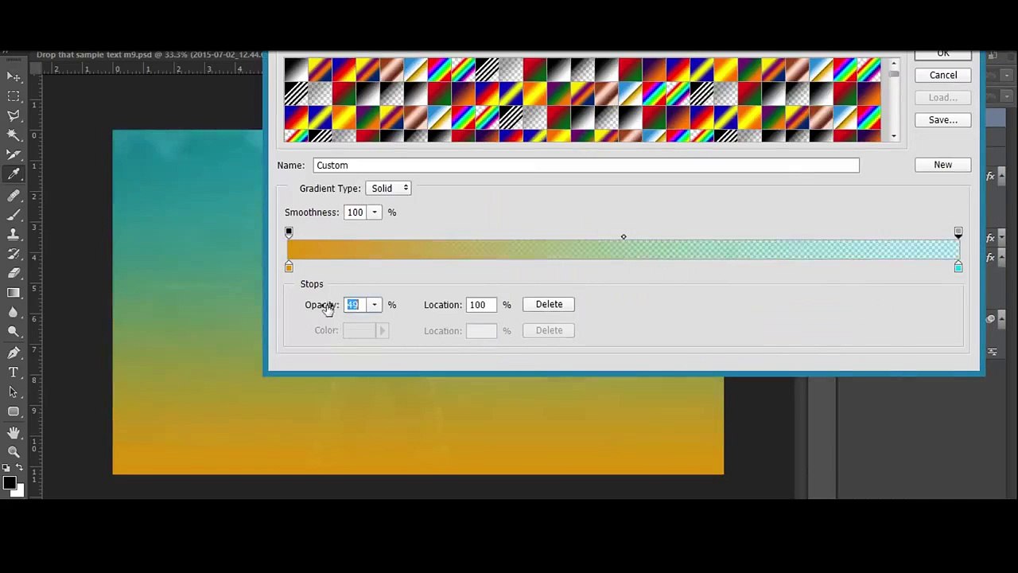Viewport: 1018px width, 573px height.
Task: Click the OK button
Action: tap(943, 55)
